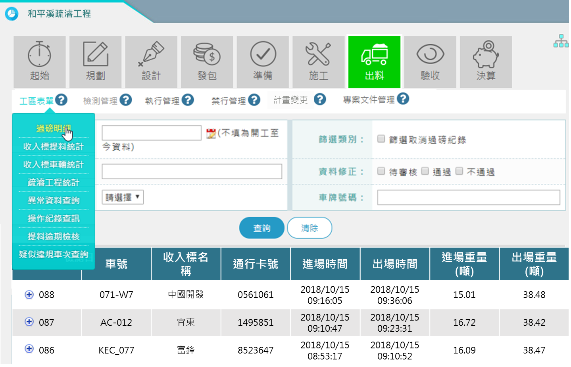Expand row 088 details

tap(29, 294)
